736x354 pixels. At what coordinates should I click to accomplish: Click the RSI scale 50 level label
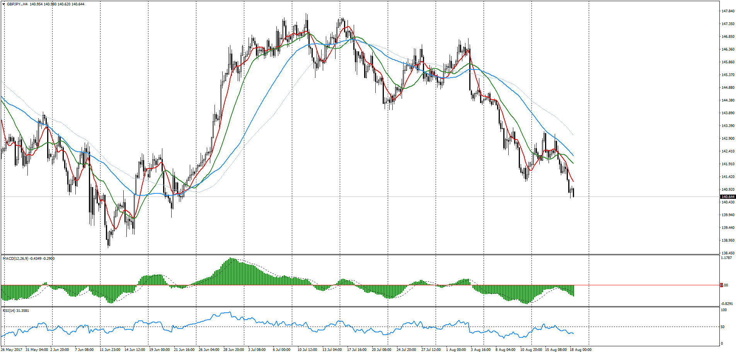[x=722, y=327]
